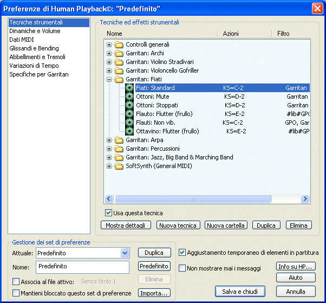326x303 pixels.
Task: Check Mantieni bloccato questo set di preferenze
Action: [x=16, y=293]
